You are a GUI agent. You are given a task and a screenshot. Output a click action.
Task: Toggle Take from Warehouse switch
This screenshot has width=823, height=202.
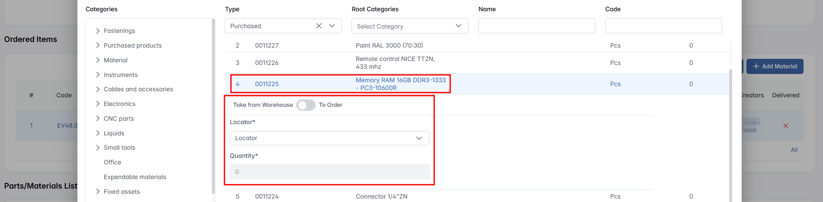tap(306, 105)
